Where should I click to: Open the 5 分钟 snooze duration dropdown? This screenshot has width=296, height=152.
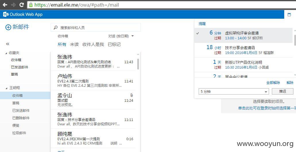point(234,92)
